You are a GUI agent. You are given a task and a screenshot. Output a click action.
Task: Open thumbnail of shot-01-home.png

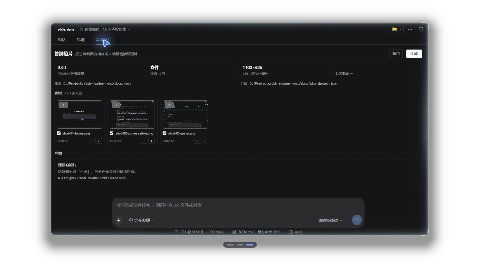[x=79, y=114]
